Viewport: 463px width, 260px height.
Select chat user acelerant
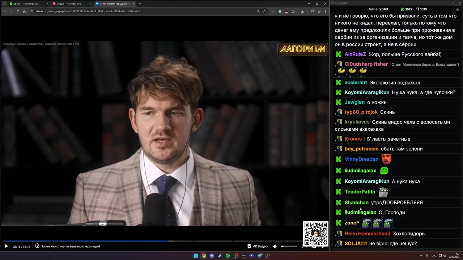(356, 83)
